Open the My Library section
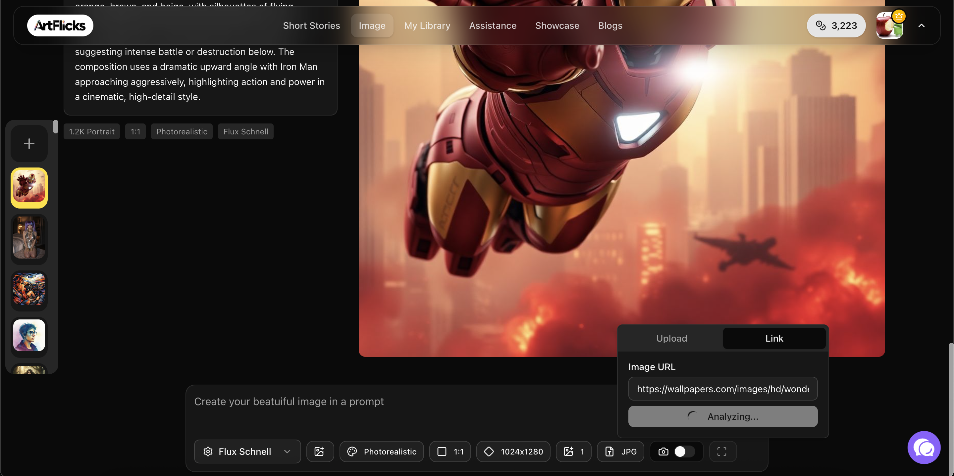Image resolution: width=954 pixels, height=476 pixels. click(x=427, y=25)
